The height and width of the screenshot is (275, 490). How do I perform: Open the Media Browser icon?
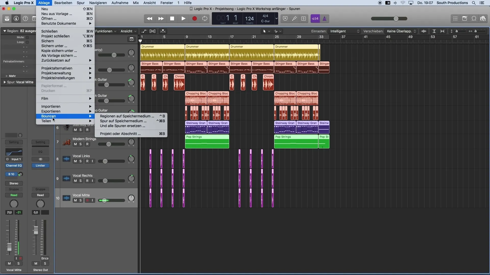(483, 19)
